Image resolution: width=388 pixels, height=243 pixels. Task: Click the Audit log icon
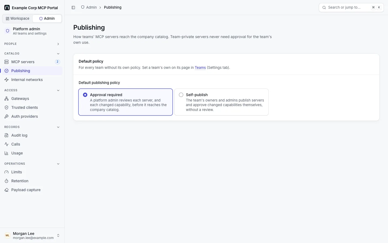point(6,135)
